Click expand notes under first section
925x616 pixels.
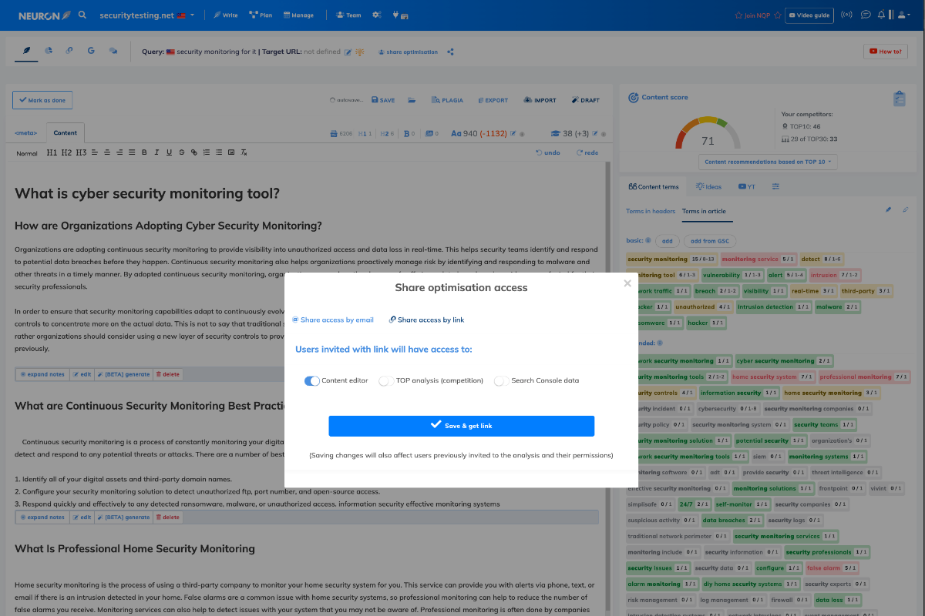pyautogui.click(x=42, y=374)
